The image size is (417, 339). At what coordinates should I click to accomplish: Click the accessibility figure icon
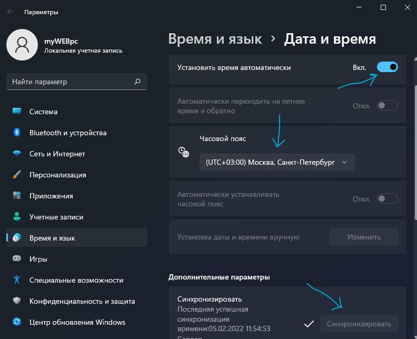tap(17, 280)
